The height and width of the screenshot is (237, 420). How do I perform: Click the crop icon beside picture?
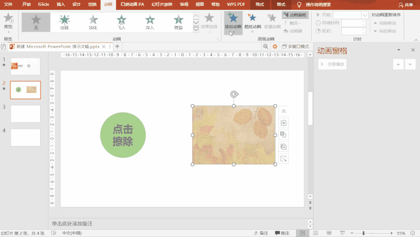point(283,158)
